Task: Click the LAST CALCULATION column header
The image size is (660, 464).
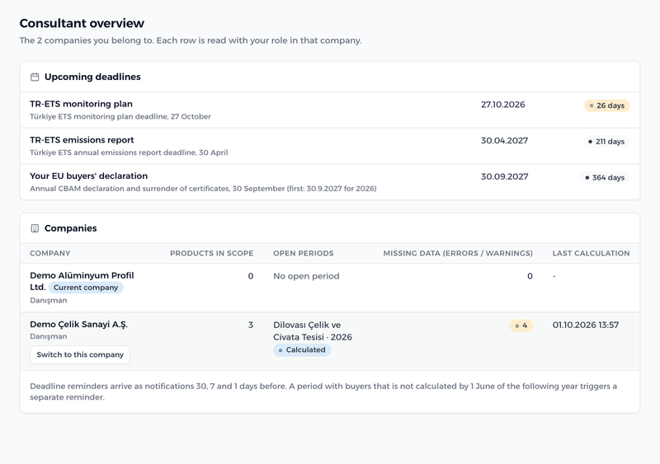Action: point(591,253)
